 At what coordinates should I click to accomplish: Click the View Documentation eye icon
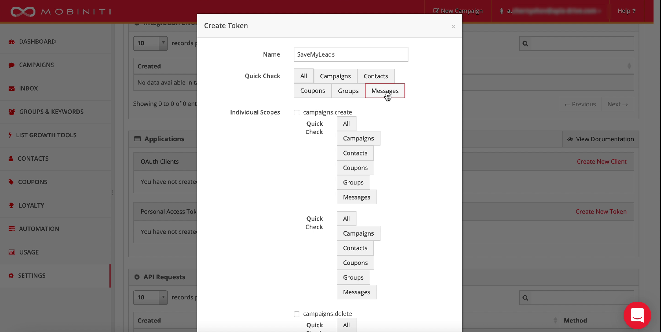tap(570, 139)
